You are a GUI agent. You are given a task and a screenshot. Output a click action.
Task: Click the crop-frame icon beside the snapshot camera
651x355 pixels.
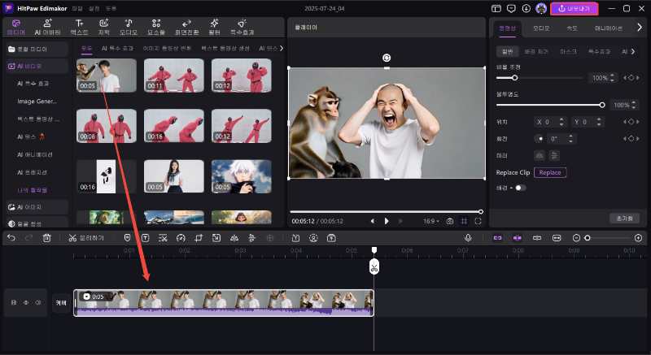(x=464, y=221)
